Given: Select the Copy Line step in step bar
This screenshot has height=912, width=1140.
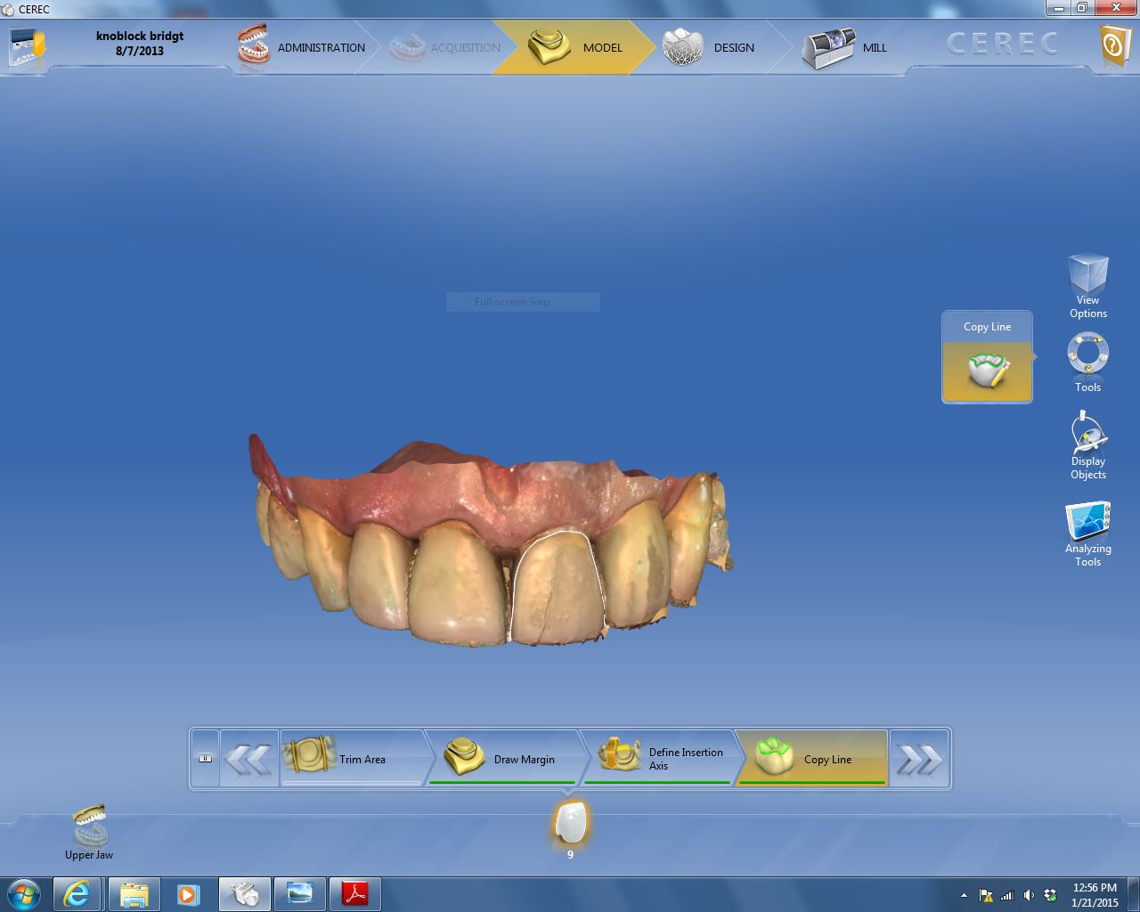Looking at the screenshot, I should coord(810,759).
